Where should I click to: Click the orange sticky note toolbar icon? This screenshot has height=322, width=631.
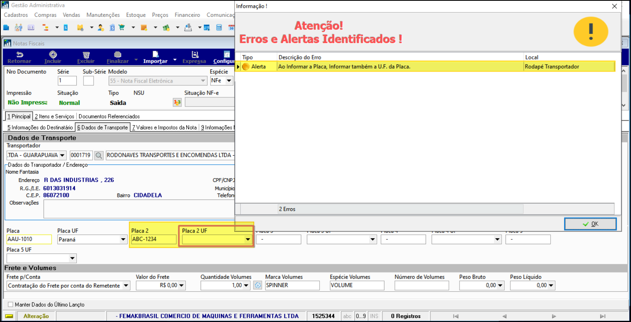click(144, 28)
